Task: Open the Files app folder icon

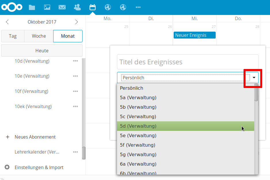Action: click(x=32, y=7)
